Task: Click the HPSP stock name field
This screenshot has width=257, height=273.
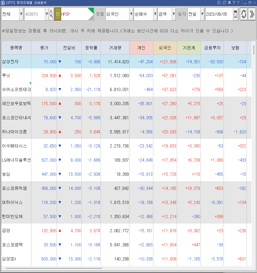Action: 77,14
